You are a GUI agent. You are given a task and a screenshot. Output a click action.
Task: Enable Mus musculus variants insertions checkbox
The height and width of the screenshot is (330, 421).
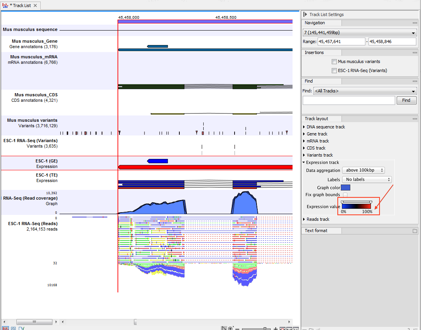(334, 62)
